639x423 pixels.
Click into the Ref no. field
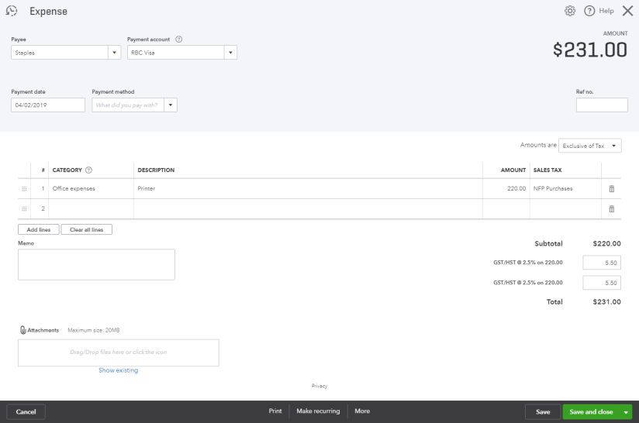pos(602,105)
